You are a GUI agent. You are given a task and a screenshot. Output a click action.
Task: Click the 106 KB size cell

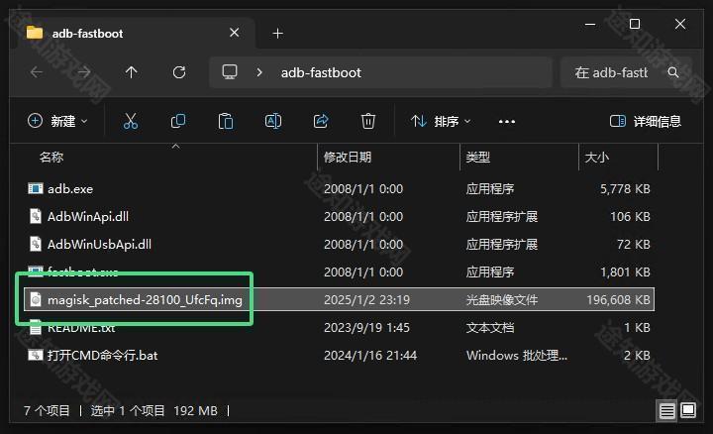click(630, 217)
